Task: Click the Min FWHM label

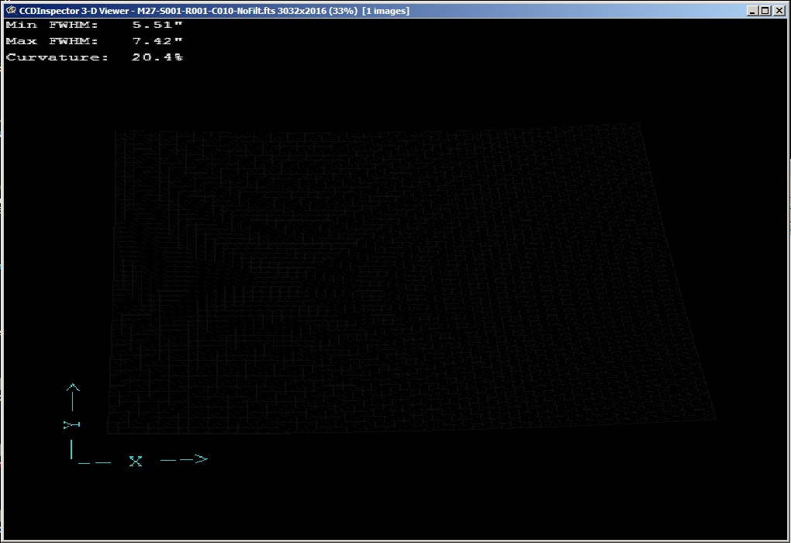Action: (52, 25)
